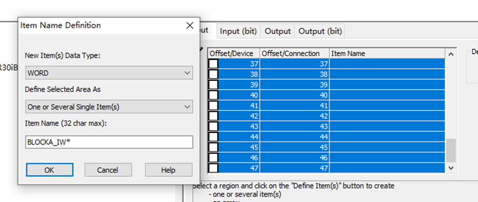Check the box in row 47

tap(213, 168)
